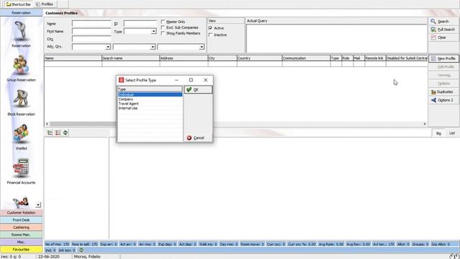Open second Adv. Qry. dropdown
460x259 pixels.
point(152,47)
